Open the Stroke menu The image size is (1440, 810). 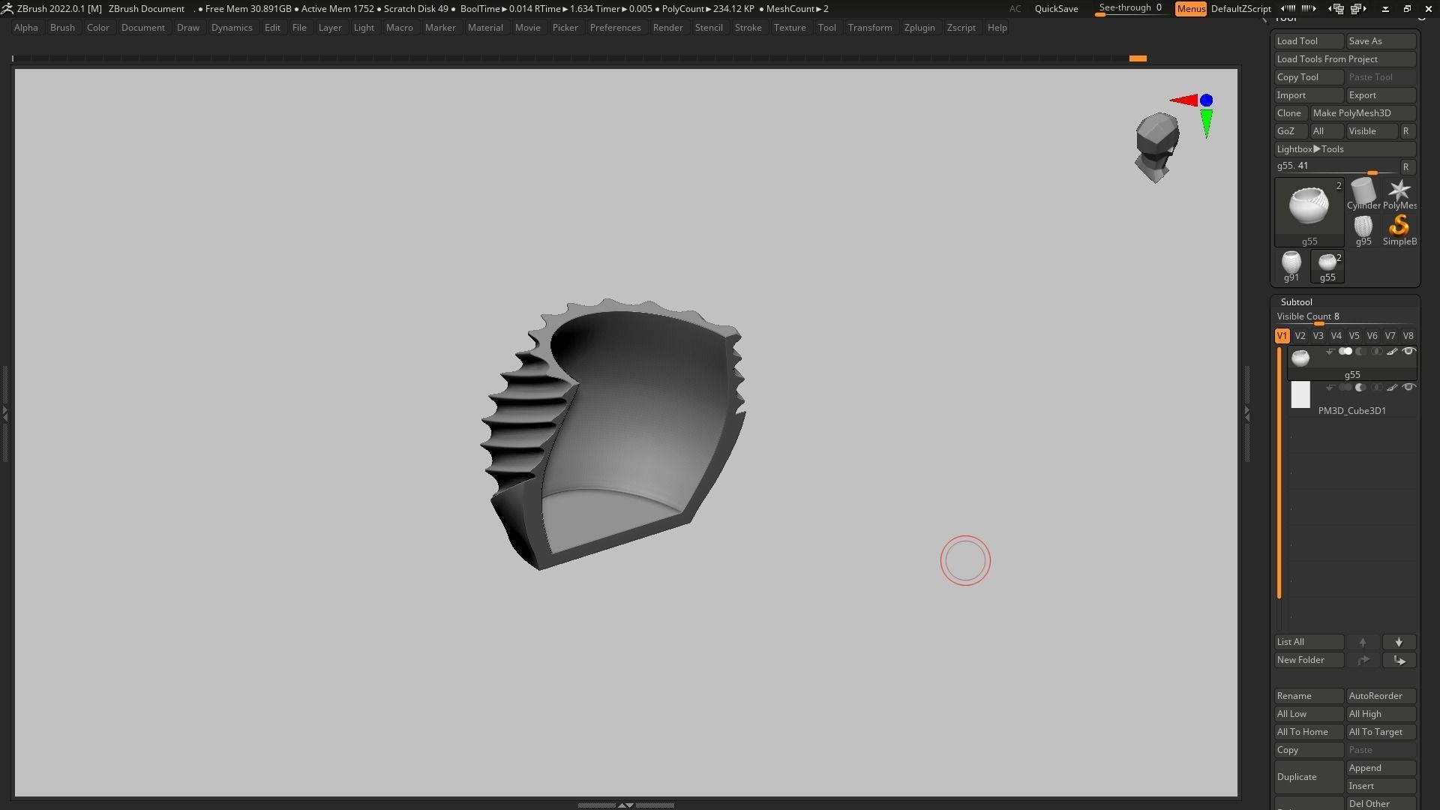[747, 28]
